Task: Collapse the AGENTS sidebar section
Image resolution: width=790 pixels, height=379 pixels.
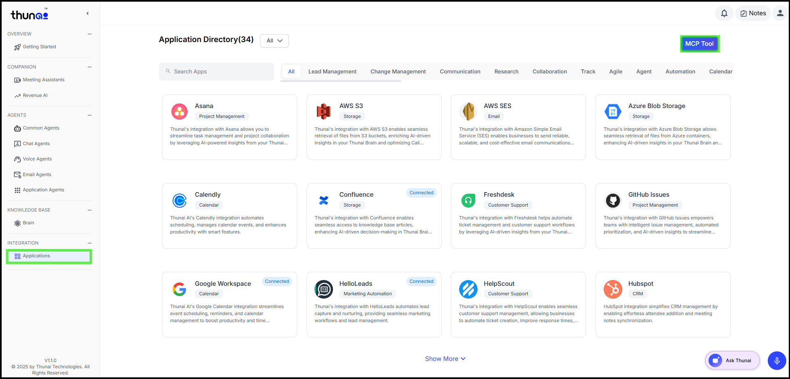Action: (x=89, y=115)
